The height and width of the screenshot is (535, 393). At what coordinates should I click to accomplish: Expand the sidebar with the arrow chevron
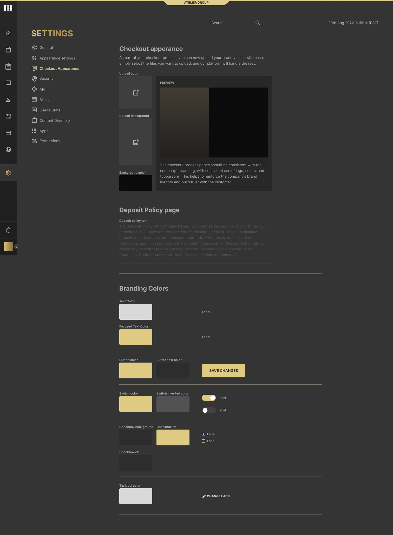coord(17,247)
